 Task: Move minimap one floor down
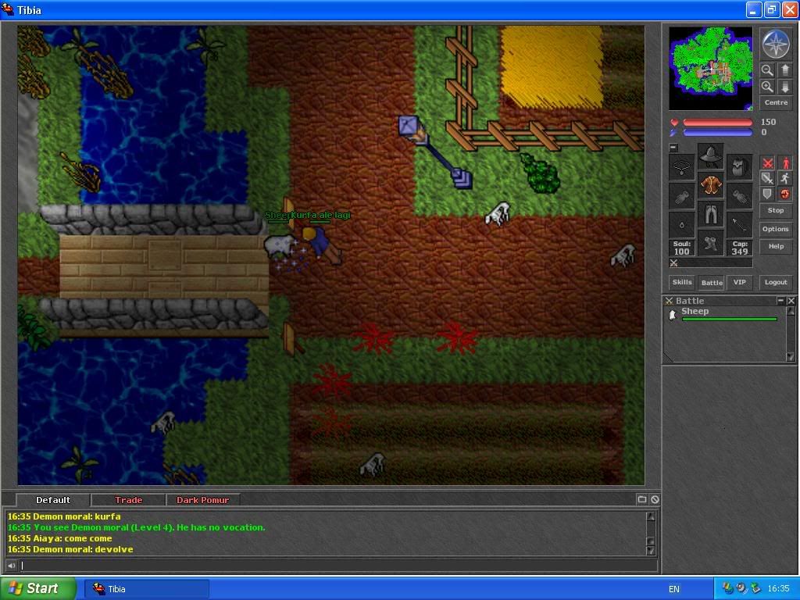coord(784,87)
